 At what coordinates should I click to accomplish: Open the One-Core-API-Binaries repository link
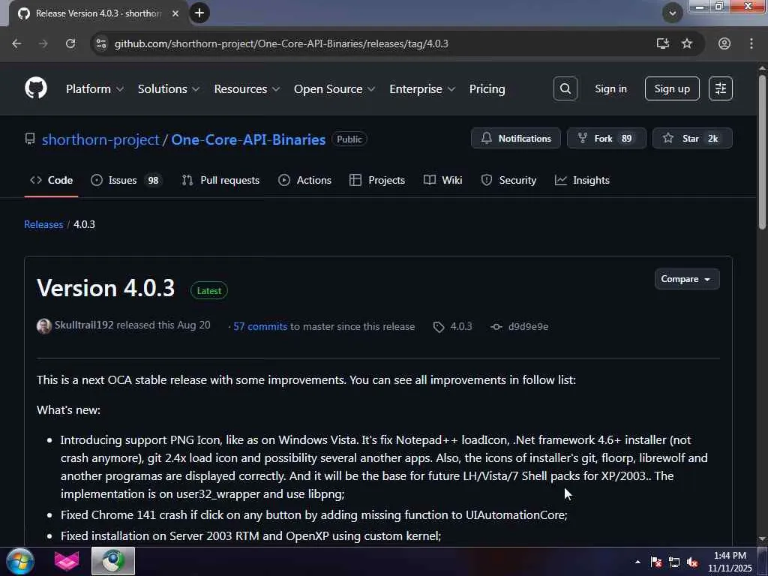point(248,139)
